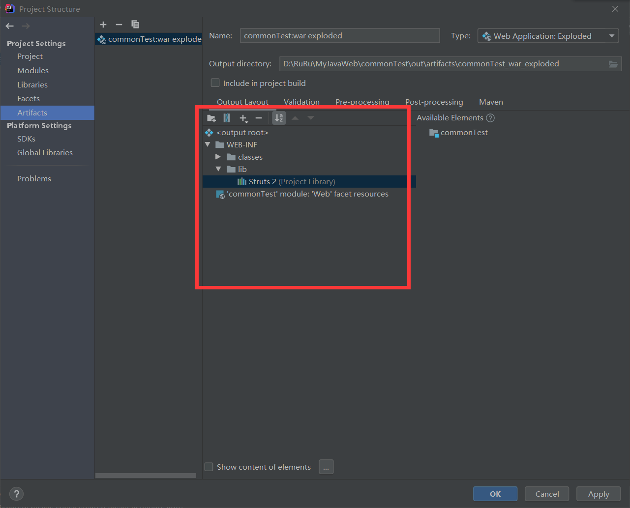Viewport: 630px width, 508px height.
Task: Add a new artifact with the plus icon
Action: [103, 25]
